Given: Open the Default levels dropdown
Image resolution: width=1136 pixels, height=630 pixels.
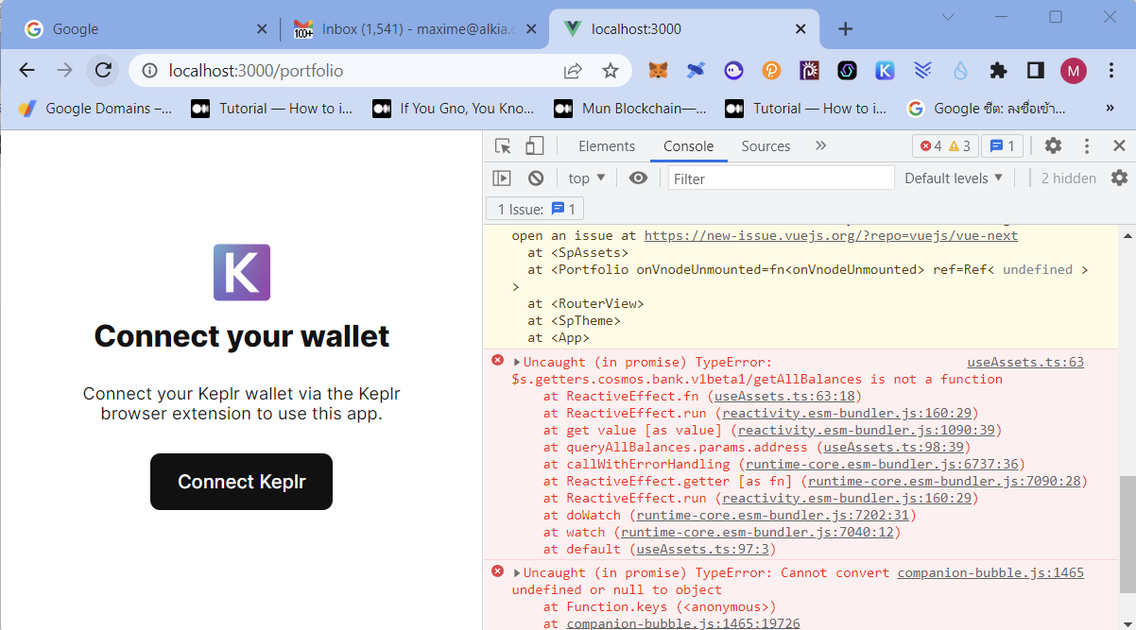Looking at the screenshot, I should (x=954, y=178).
